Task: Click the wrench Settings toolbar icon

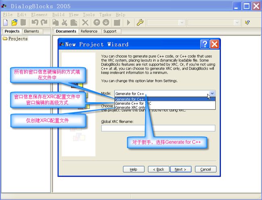Action: click(x=140, y=23)
